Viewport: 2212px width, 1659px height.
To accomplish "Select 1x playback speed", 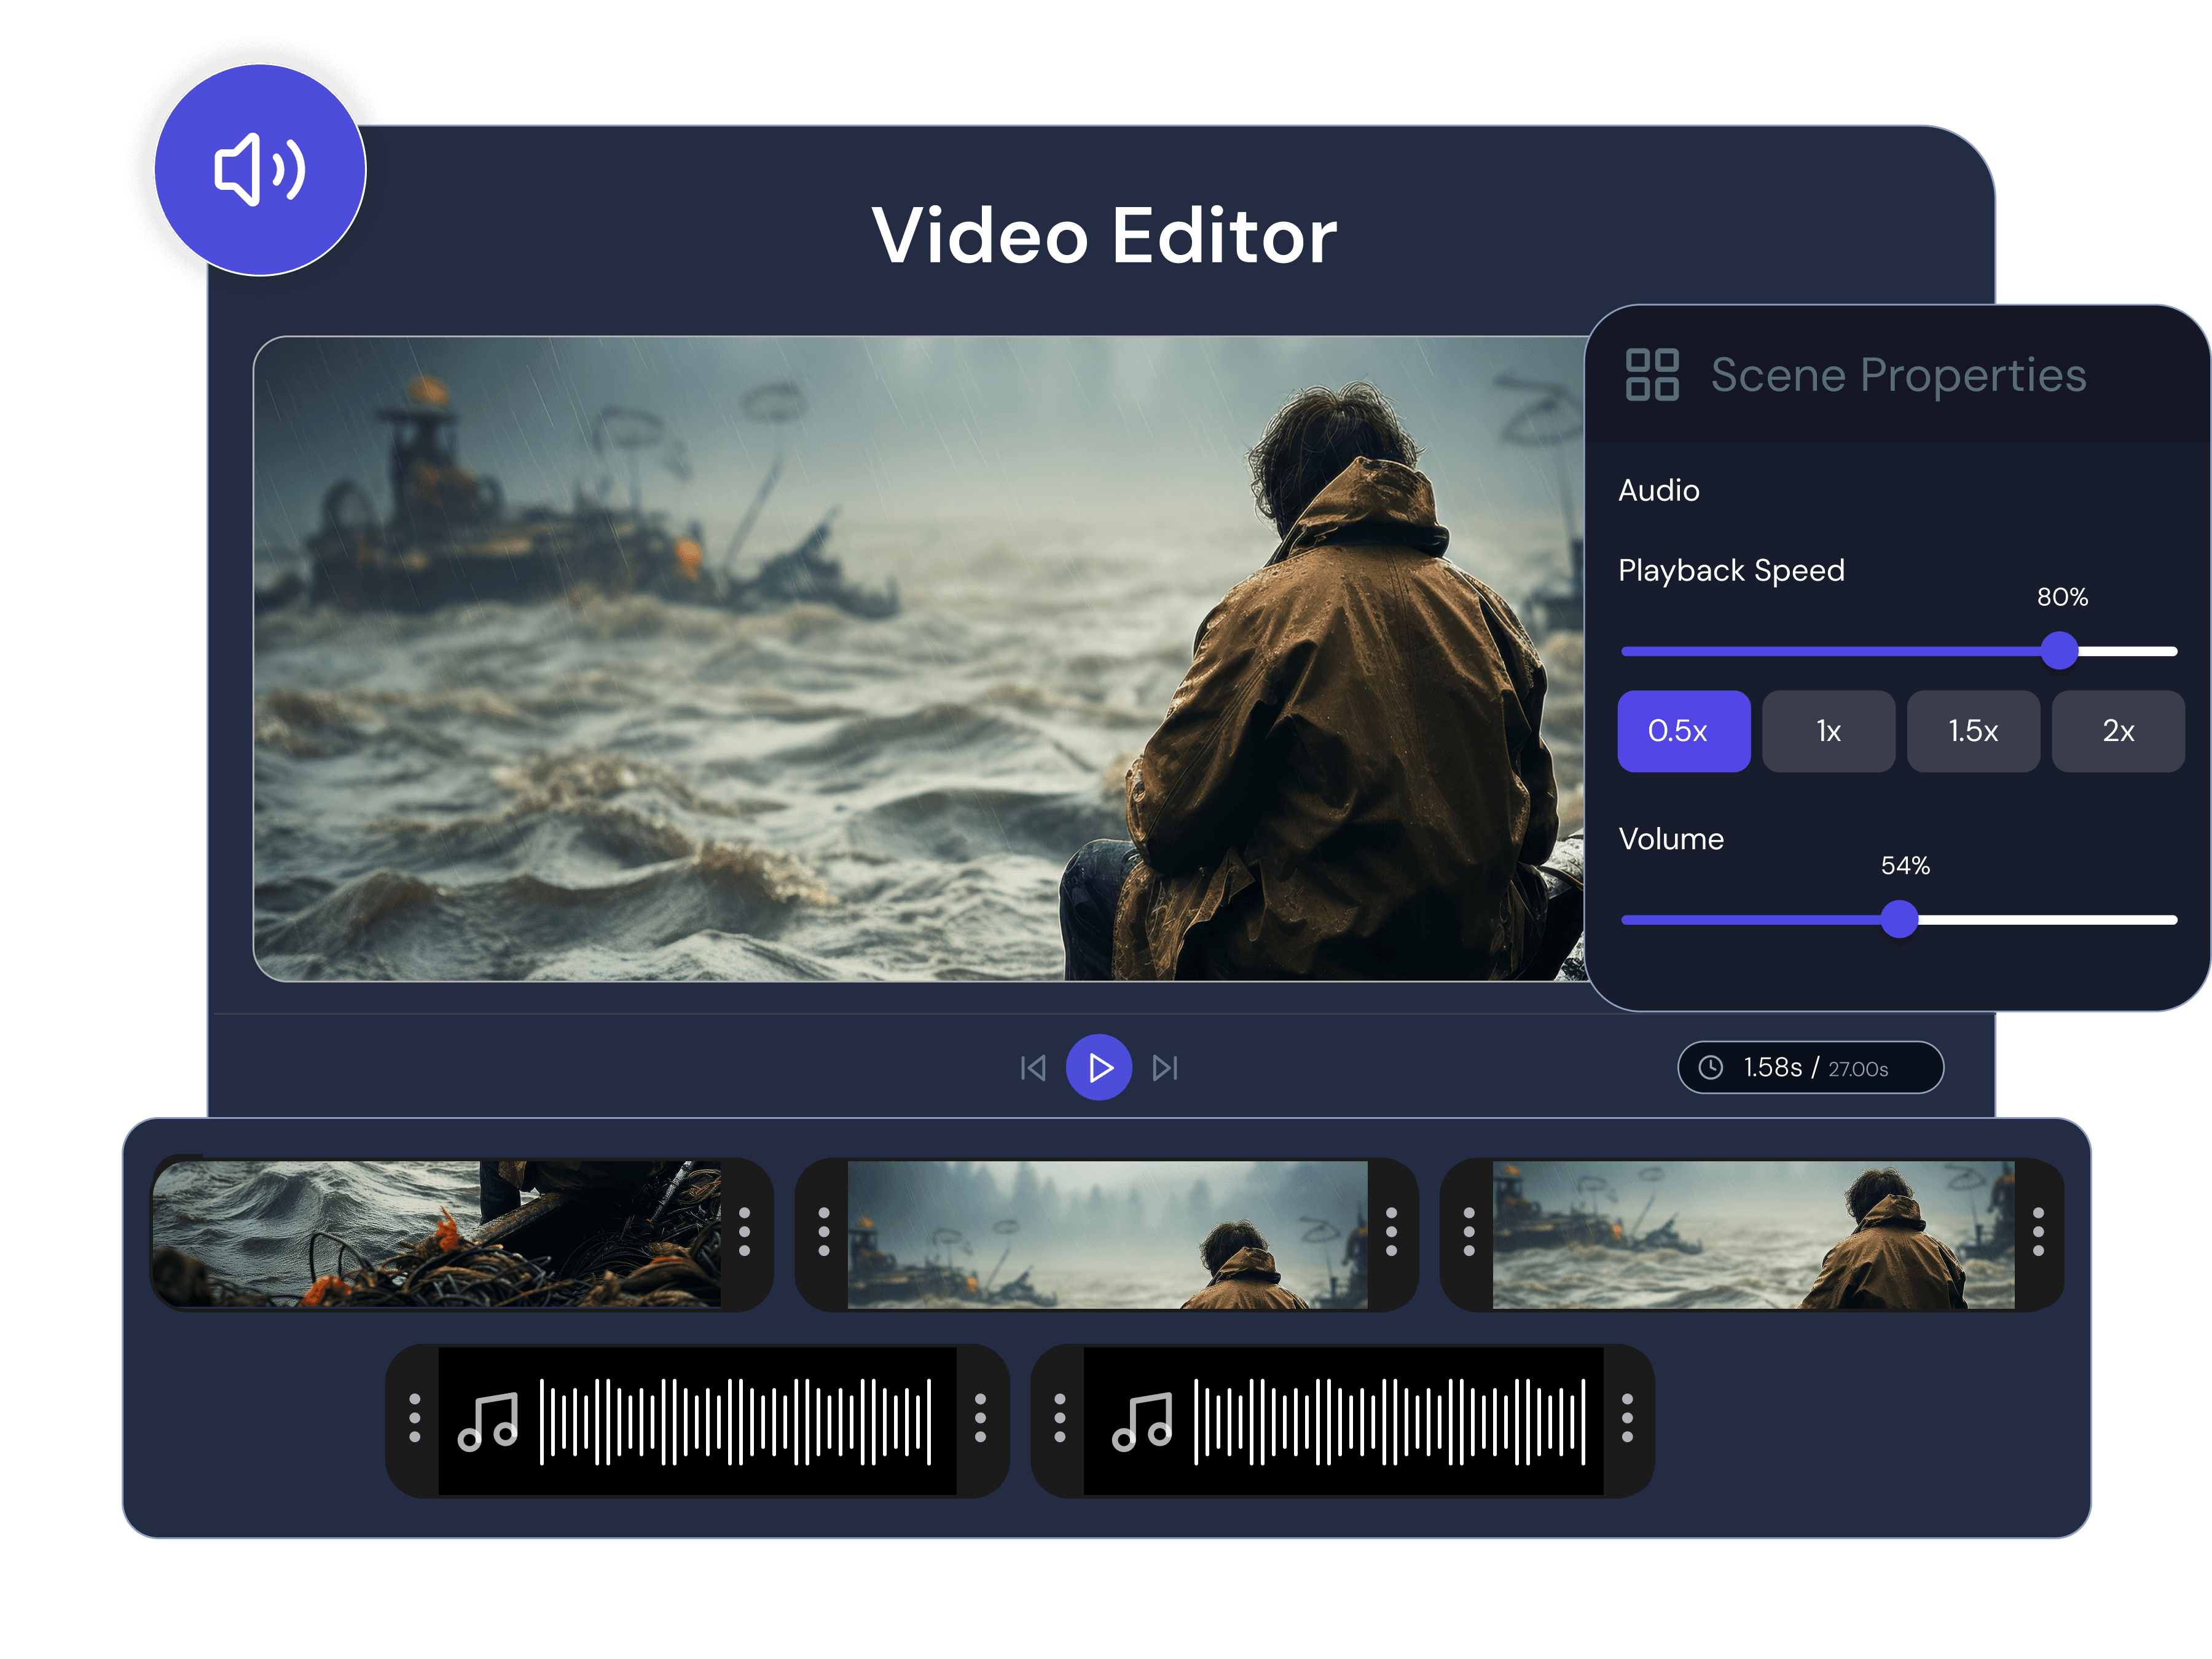I will pos(1828,731).
